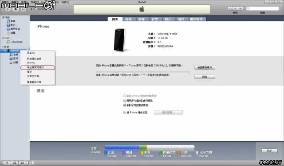This screenshot has height=166, width=284.
Task: Open the Music library (音樂) under 資料庫
Action: pos(11,21)
